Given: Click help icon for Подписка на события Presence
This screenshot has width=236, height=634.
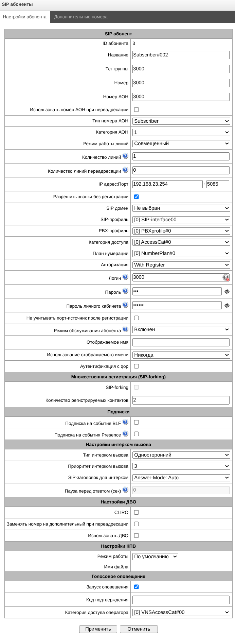Looking at the screenshot, I should (x=125, y=434).
